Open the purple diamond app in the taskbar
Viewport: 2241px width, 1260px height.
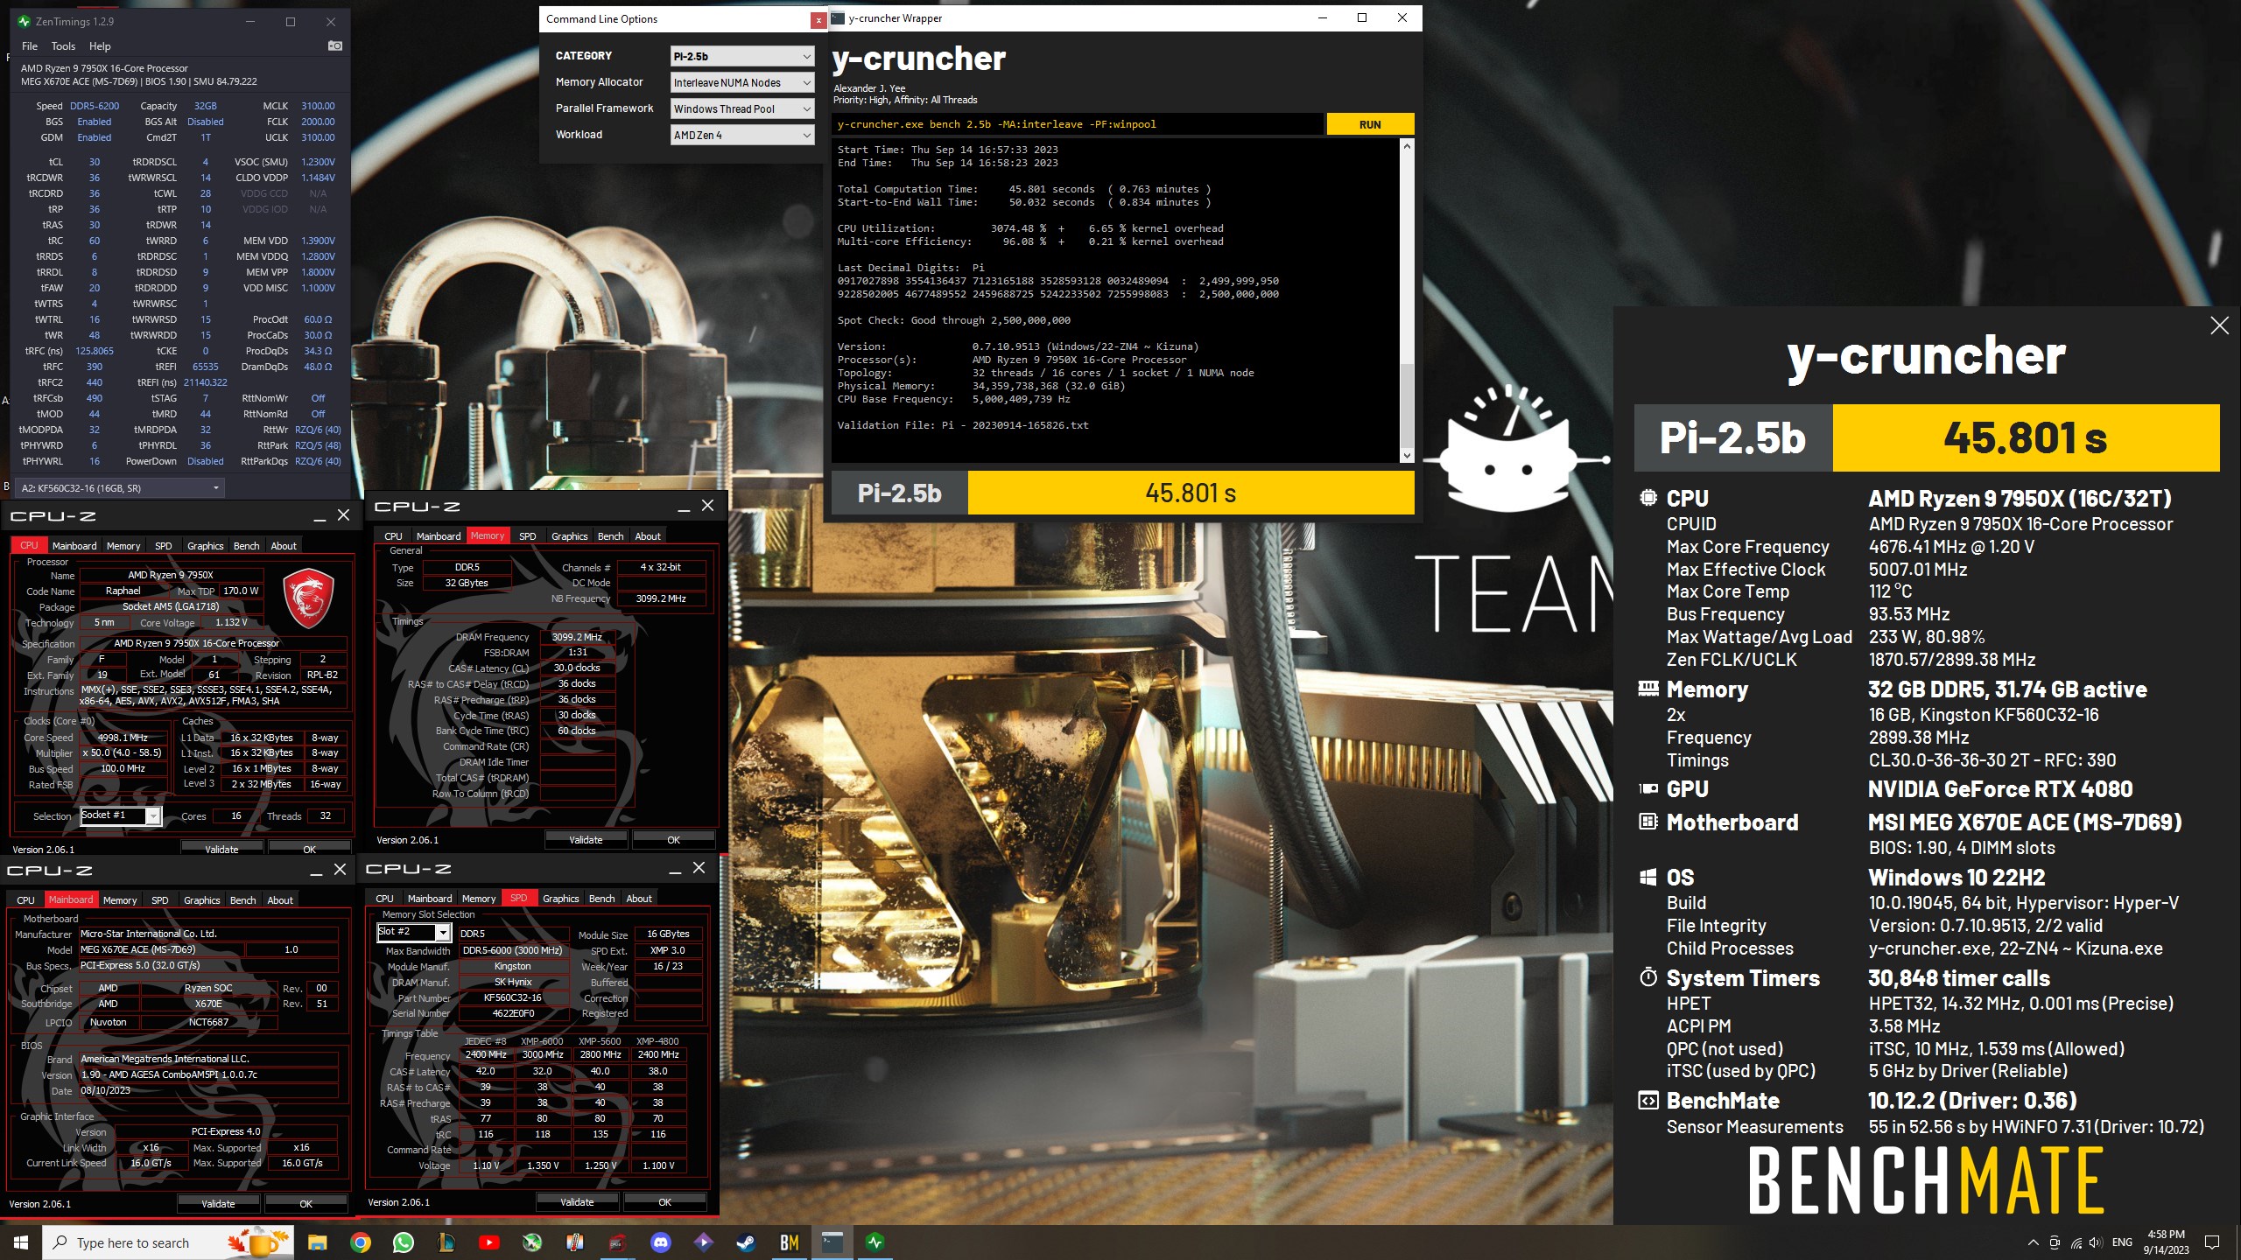click(x=704, y=1242)
